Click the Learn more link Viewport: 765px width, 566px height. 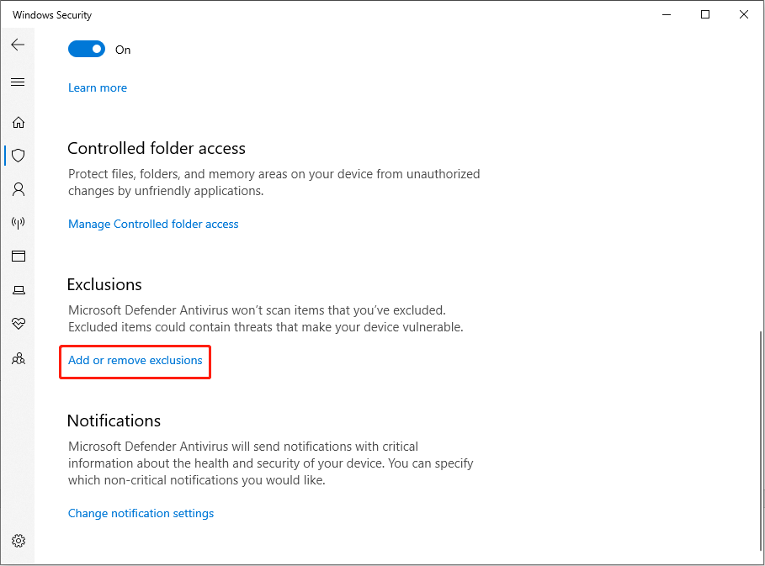pyautogui.click(x=98, y=87)
